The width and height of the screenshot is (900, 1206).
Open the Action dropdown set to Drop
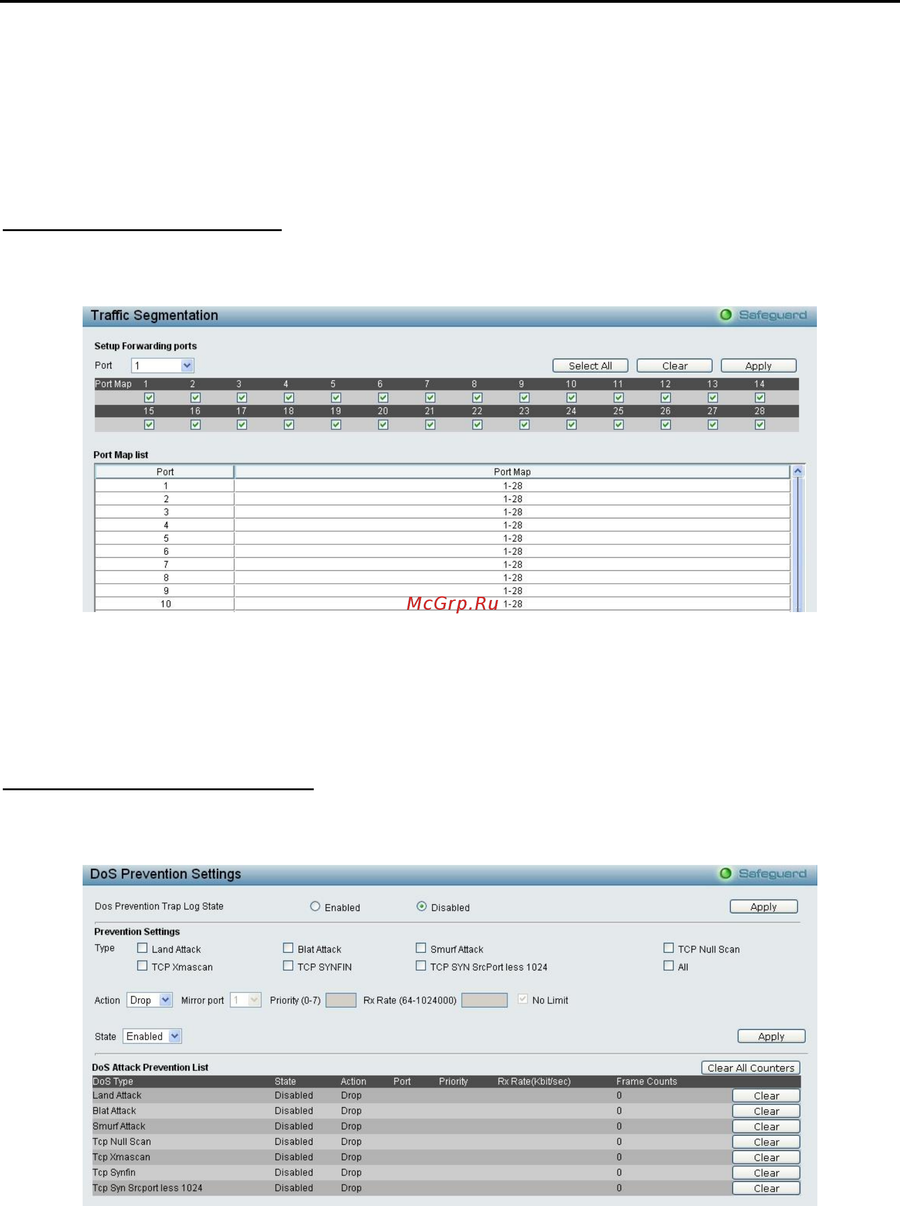(149, 1000)
